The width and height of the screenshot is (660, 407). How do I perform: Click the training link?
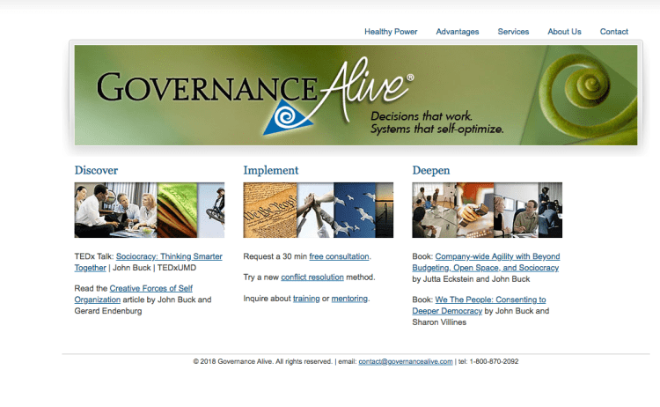pos(306,299)
